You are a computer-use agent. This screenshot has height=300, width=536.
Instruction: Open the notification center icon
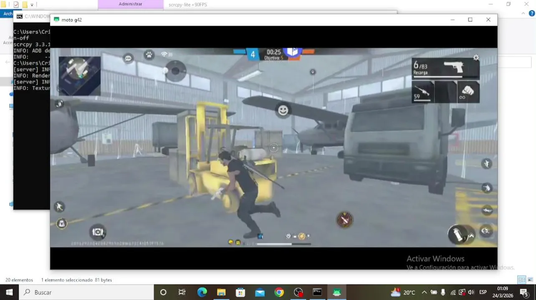pos(524,292)
